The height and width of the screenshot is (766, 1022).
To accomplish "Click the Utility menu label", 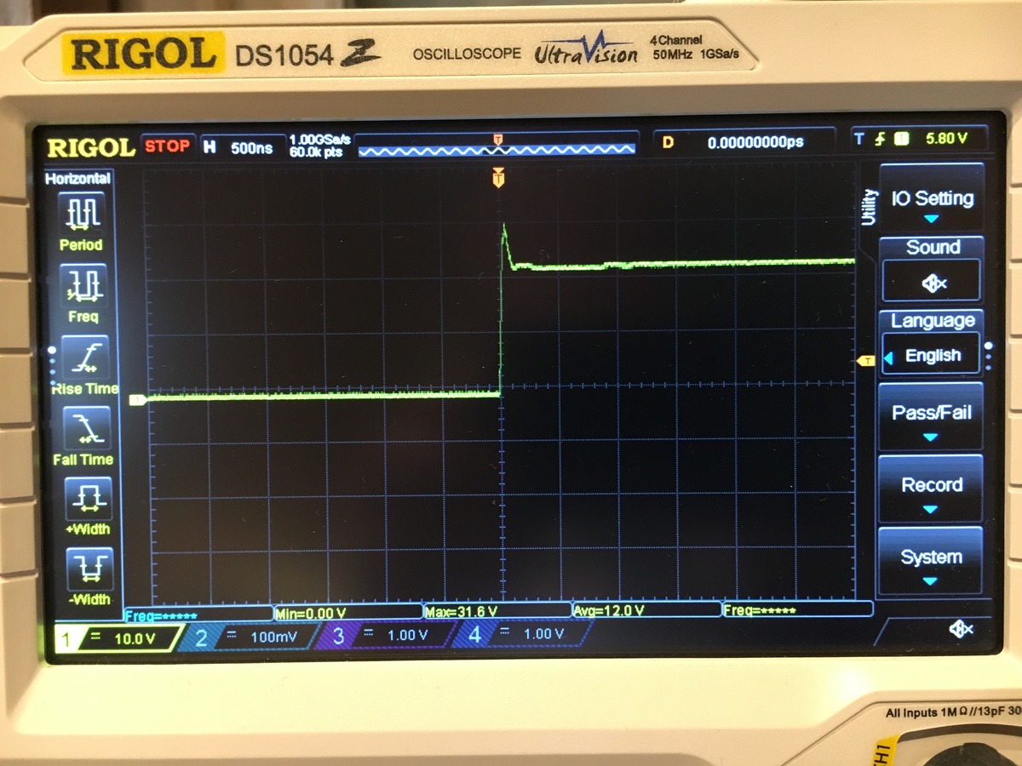I will coord(869,207).
